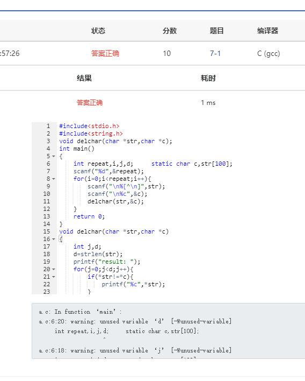Viewport: 305px width, 381px height.
Task: Click the compiler value C (gcc)
Action: [268, 53]
